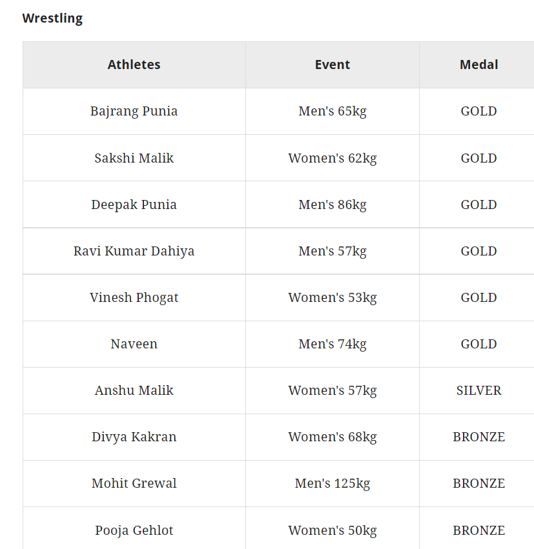This screenshot has height=549, width=534.
Task: Select the Bajrang Punia athlete cell
Action: (134, 111)
